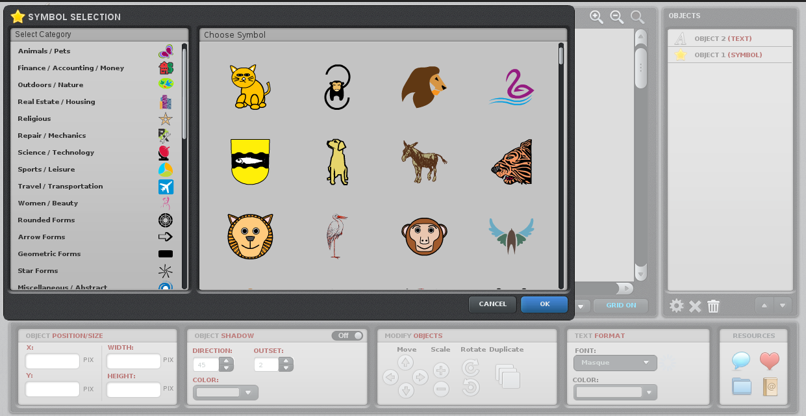Select the Travel / Transportation category
Viewport: 806px width, 416px height.
point(60,187)
